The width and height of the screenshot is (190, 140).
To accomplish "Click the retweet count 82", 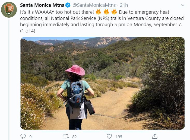I will coord(74,137).
